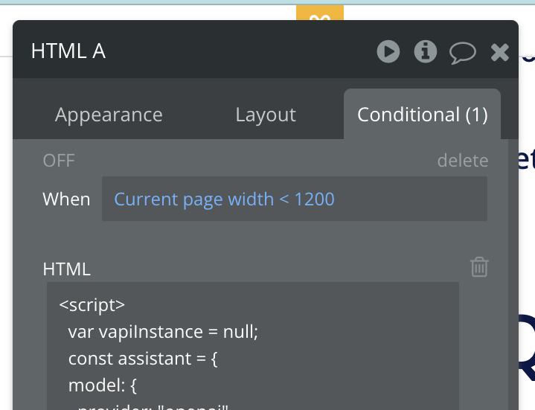This screenshot has width=535, height=410.
Task: Click the delete link for the condition
Action: pos(462,161)
